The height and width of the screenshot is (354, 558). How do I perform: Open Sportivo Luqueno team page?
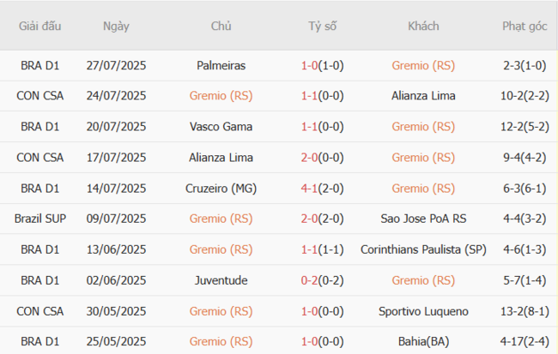pos(422,311)
